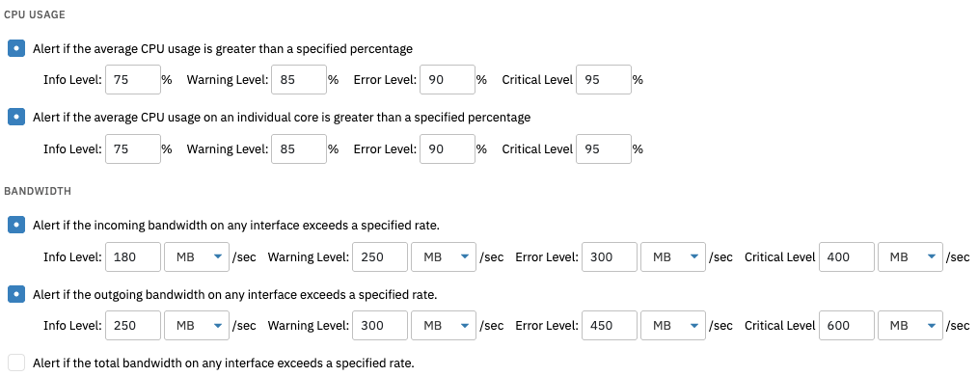The image size is (978, 376).
Task: Click average CPU Info Level field with 75
Action: tap(133, 80)
